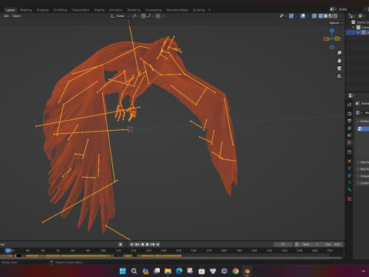
Task: Toggle proportional editing in viewport header
Action: pos(158,16)
